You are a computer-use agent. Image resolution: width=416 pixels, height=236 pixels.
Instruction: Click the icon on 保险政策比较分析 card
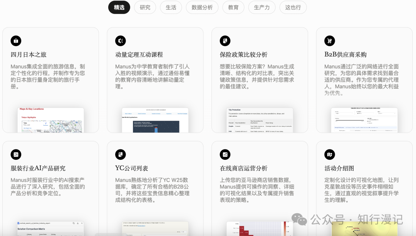click(225, 41)
